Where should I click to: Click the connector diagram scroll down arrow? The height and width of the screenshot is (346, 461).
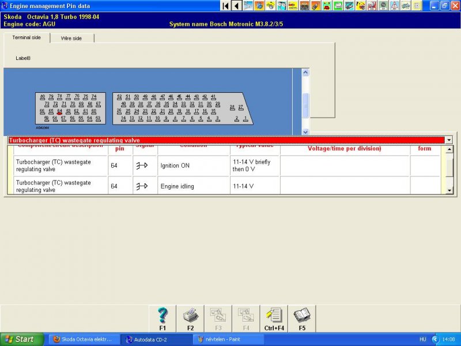305,132
